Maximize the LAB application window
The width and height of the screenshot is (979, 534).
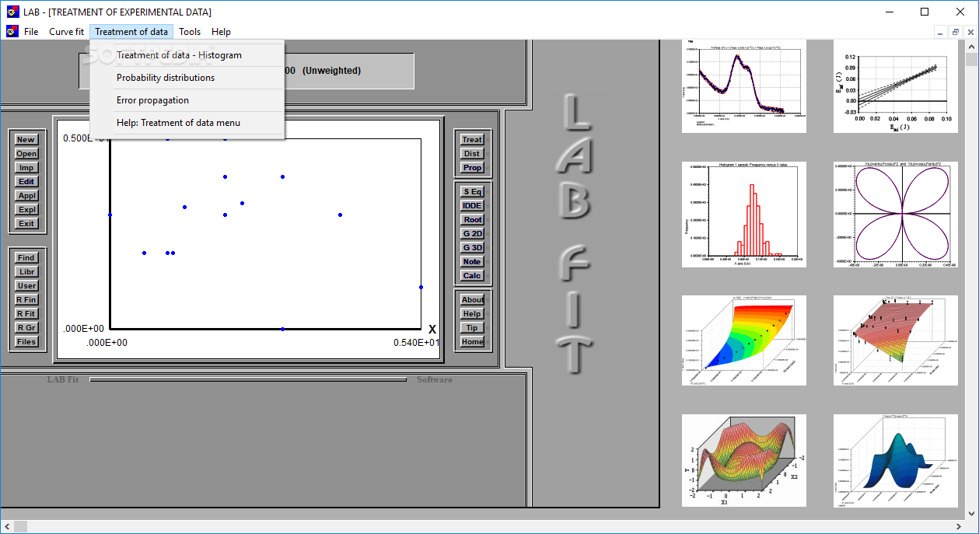point(925,12)
